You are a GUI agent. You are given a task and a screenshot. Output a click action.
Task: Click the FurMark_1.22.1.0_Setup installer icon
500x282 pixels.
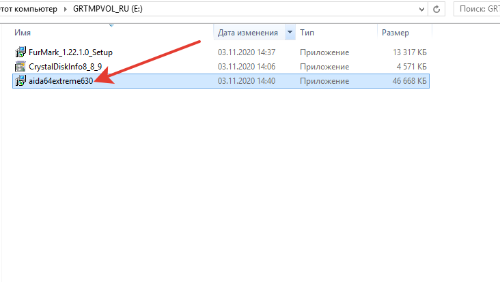pos(20,52)
